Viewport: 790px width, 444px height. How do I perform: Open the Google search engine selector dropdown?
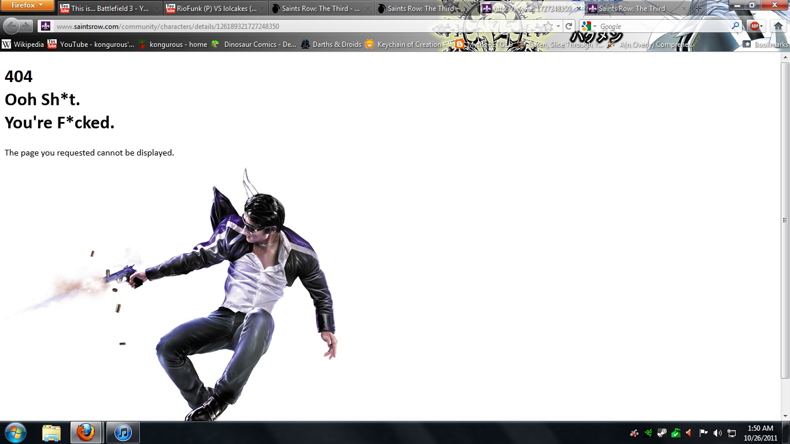pos(589,26)
